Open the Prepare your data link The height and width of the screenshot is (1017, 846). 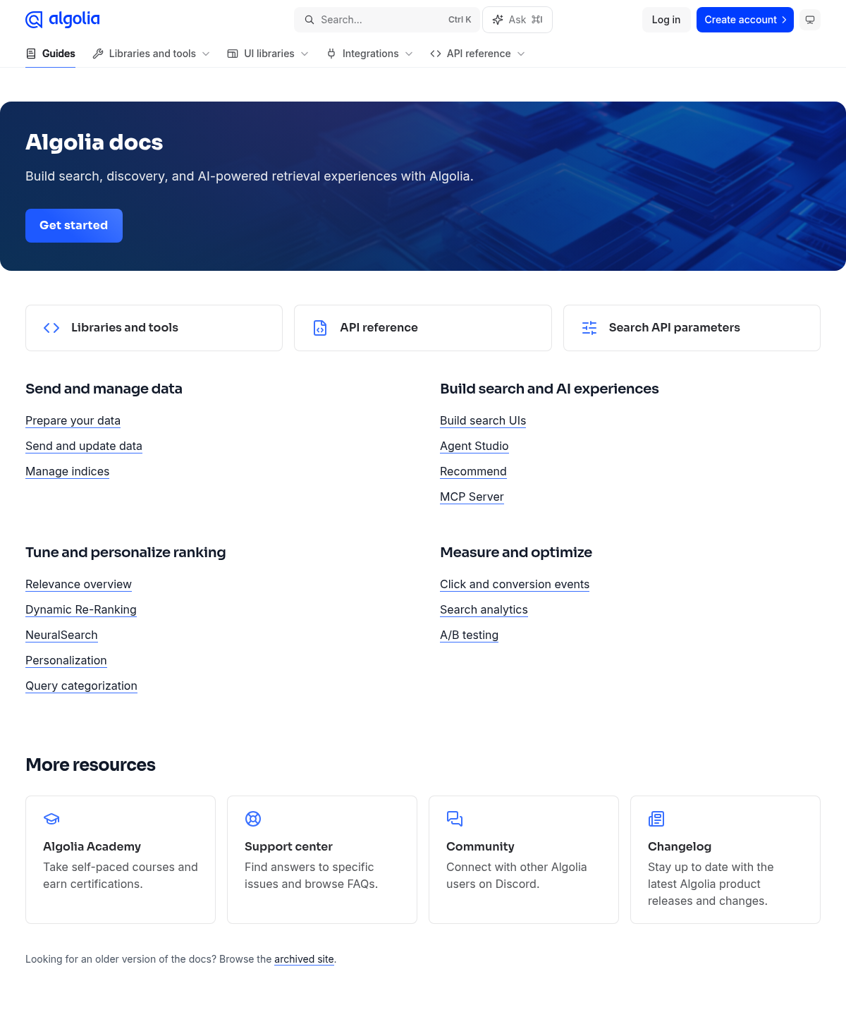tap(73, 421)
